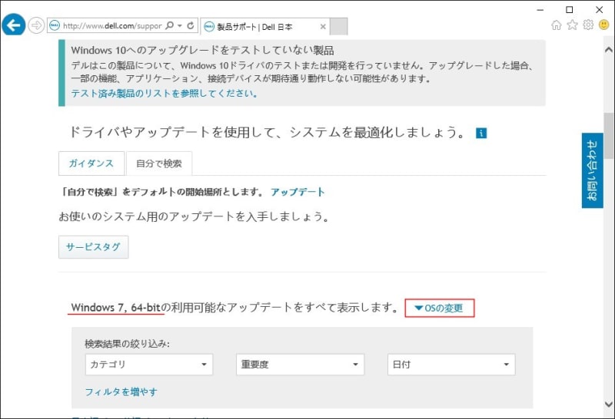
Task: Refresh the page with reload icon
Action: pos(191,25)
